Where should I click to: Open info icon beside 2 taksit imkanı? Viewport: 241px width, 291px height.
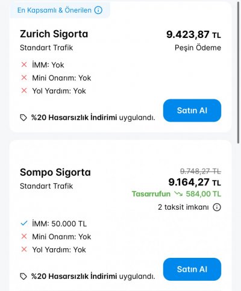pos(217,207)
